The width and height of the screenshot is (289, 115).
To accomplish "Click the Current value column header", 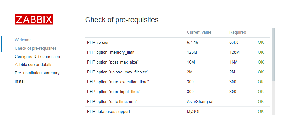I will point(199,32).
